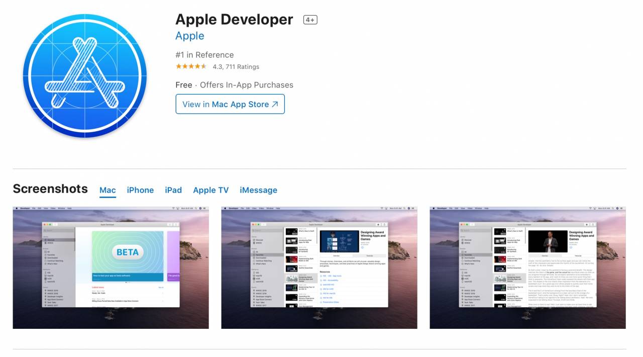Click the 4.3, 711 Ratings text
Image resolution: width=643 pixels, height=357 pixels.
point(236,67)
